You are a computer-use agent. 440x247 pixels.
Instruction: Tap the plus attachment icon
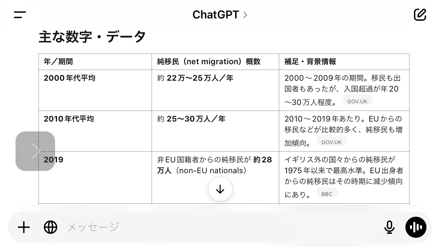click(24, 227)
